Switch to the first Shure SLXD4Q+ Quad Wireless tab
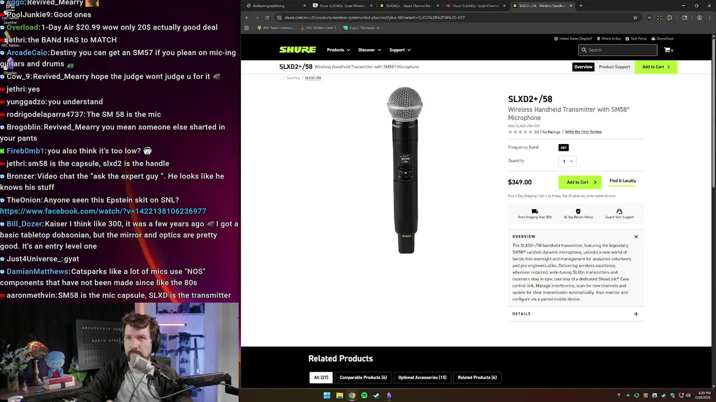Image resolution: width=716 pixels, height=402 pixels. 342,6
